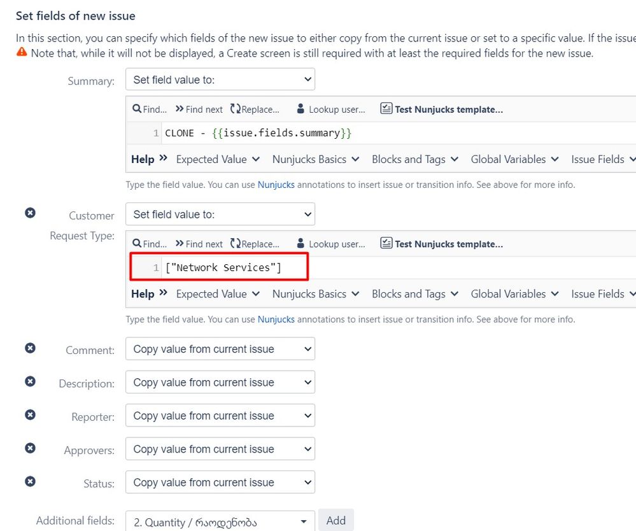Click Replace in the Summary editor toolbar

point(255,109)
